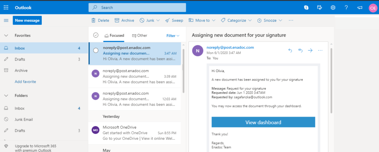Screen dimensions: 379x152
Task: Click sender noreply@post.enadoc.com link in reading pane
Action: (x=230, y=47)
